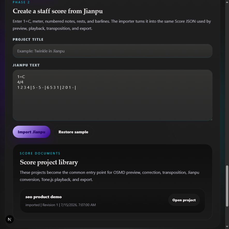This screenshot has height=229, width=229.
Task: Click the imported Revision 1 metadata line
Action: click(61, 205)
